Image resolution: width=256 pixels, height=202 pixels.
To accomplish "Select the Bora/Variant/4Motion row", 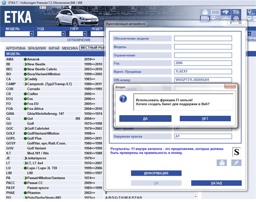I will click(x=54, y=74).
